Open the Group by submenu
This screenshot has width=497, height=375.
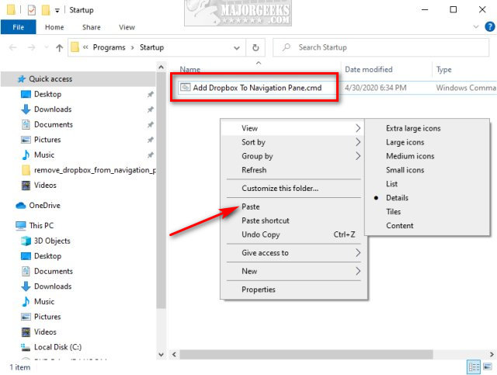[294, 156]
